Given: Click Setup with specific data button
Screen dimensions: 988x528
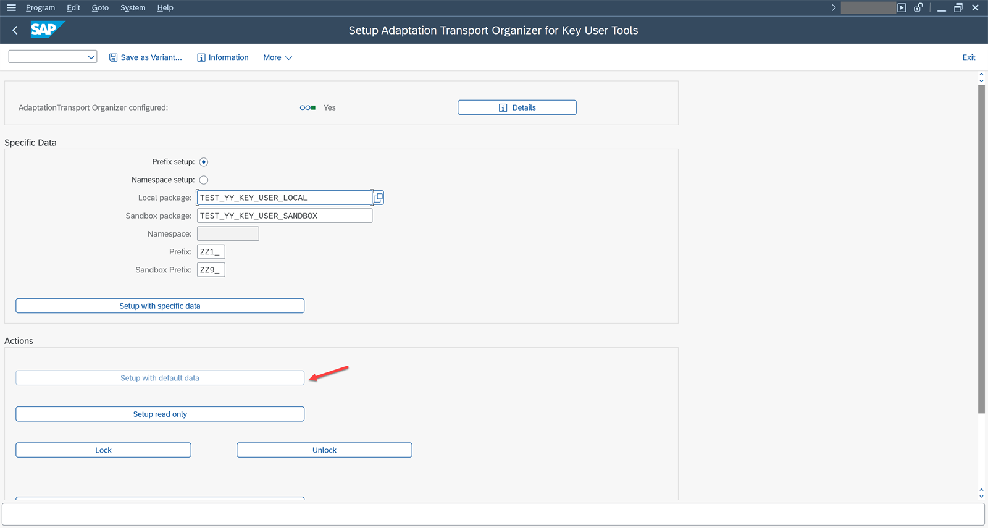Looking at the screenshot, I should click(x=160, y=306).
